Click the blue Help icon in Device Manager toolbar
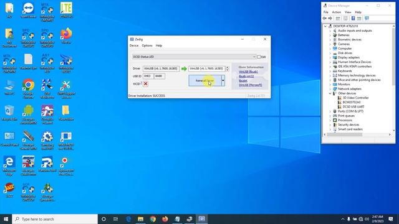This screenshot has height=224, width=399. point(353,18)
